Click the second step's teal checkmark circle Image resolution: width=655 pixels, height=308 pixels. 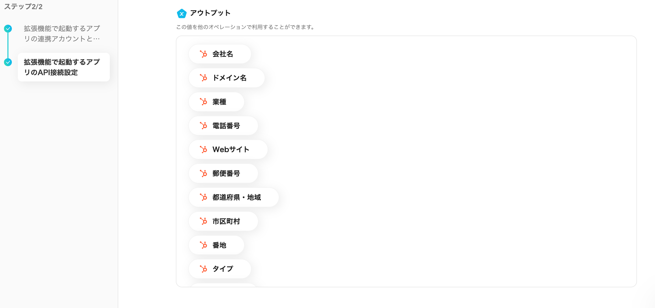click(8, 62)
